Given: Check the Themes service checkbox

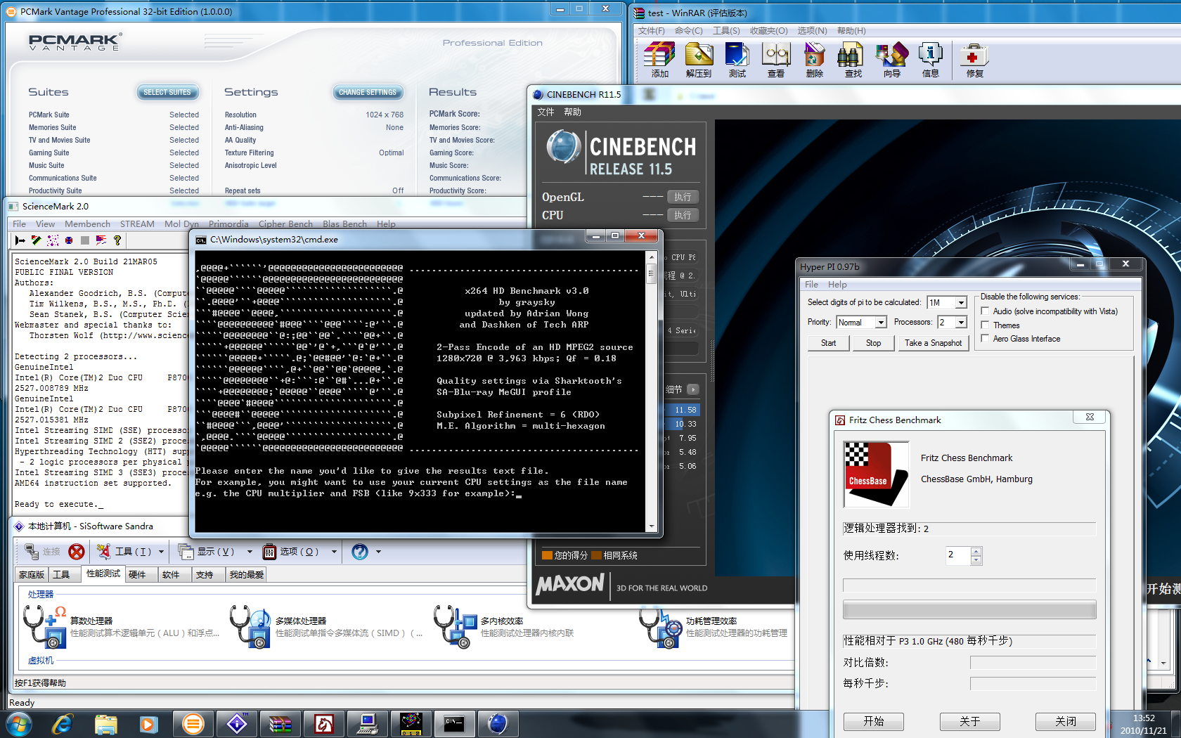Looking at the screenshot, I should coord(985,325).
